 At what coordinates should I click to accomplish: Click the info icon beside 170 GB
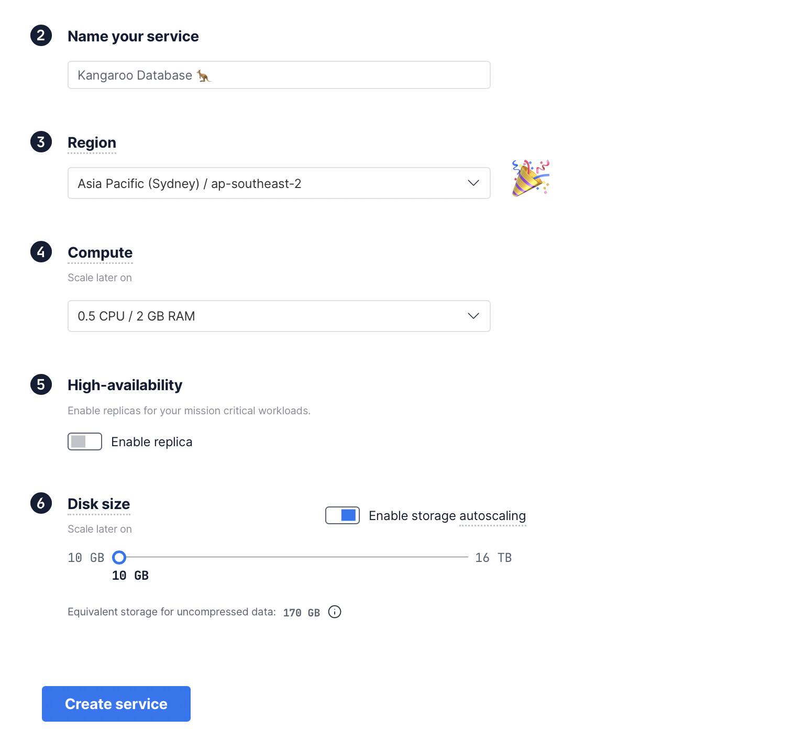click(x=335, y=612)
